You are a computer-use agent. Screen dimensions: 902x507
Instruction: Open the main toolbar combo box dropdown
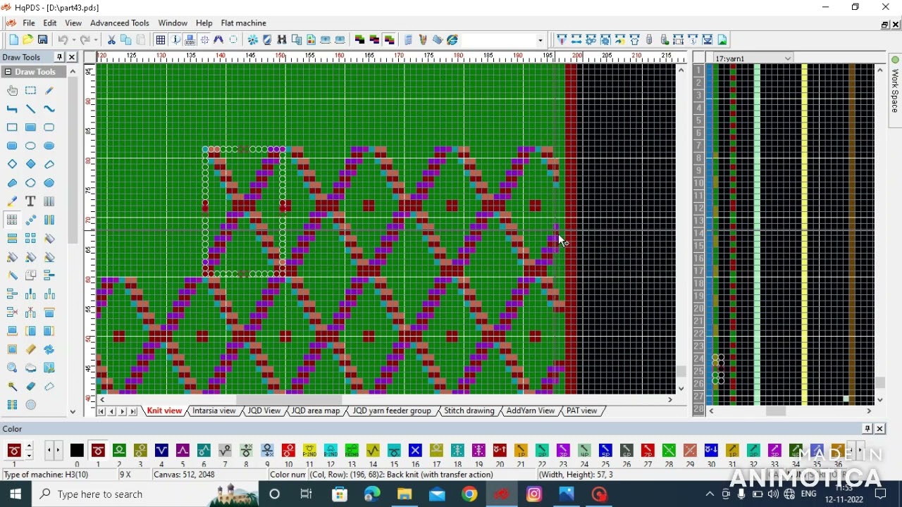(540, 40)
